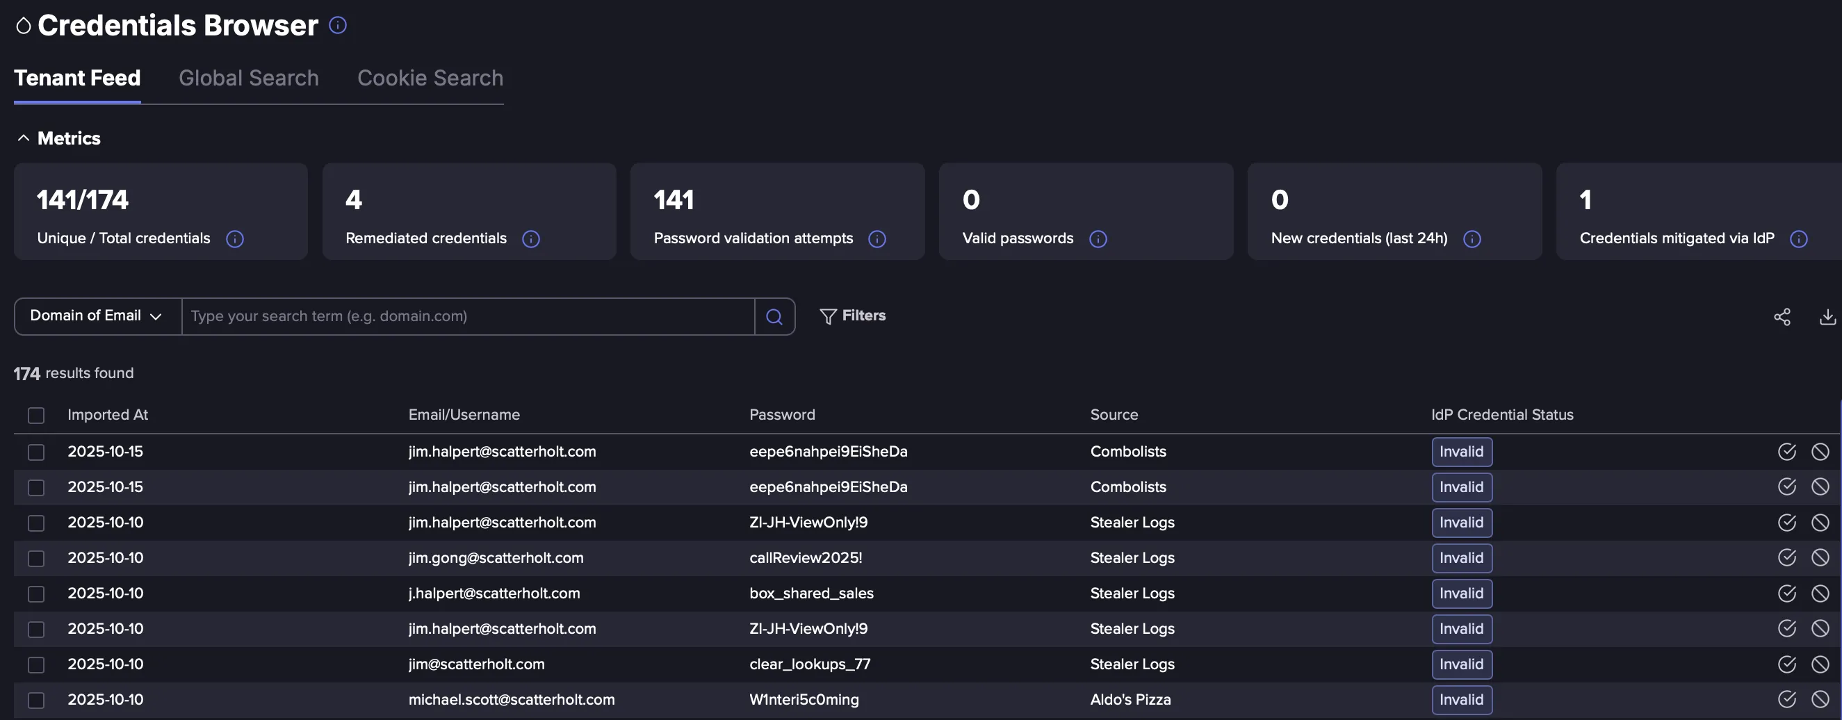Click the info icon beside Credentials Browser title

(338, 25)
